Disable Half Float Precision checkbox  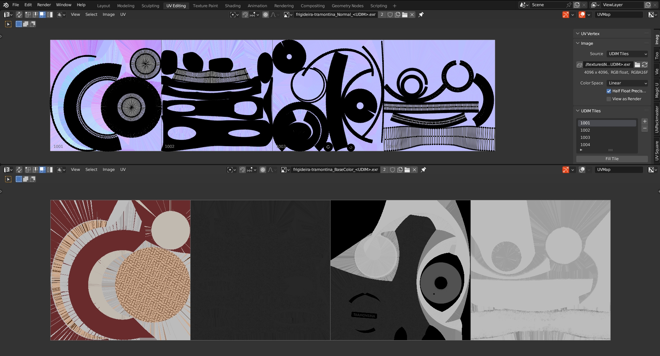[609, 91]
